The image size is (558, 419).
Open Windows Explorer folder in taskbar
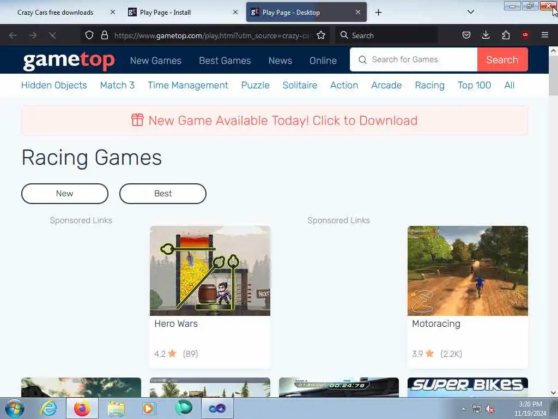(116, 408)
